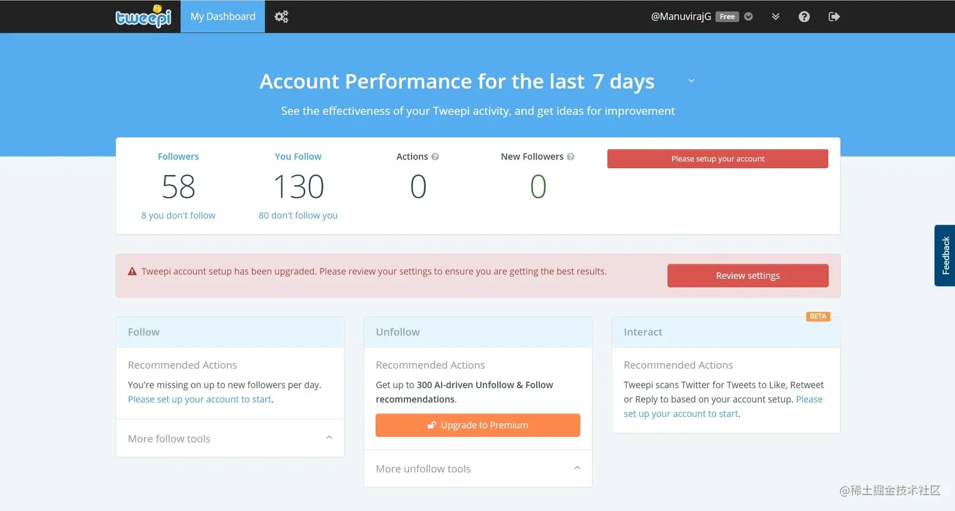
Task: Click the Actions help tooltip icon
Action: point(435,157)
